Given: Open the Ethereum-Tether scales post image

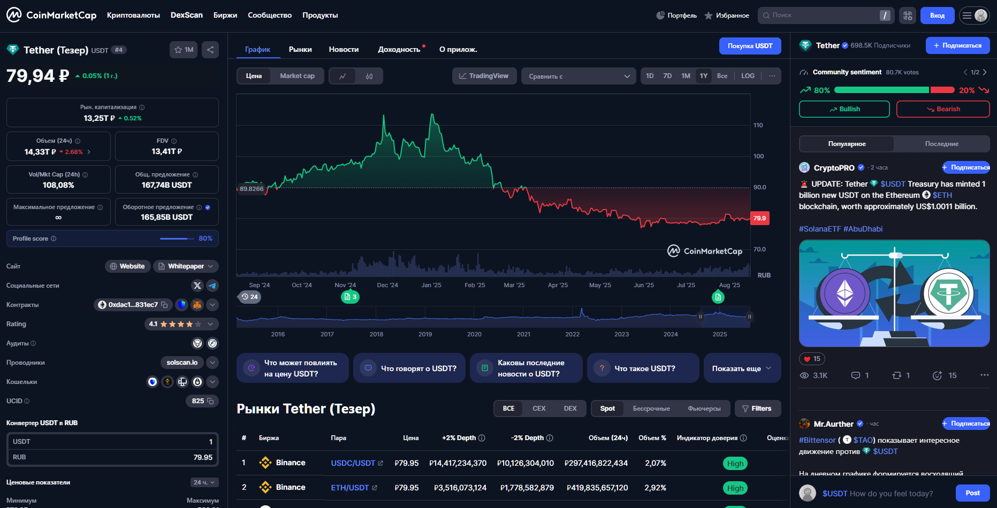Looking at the screenshot, I should 894,293.
